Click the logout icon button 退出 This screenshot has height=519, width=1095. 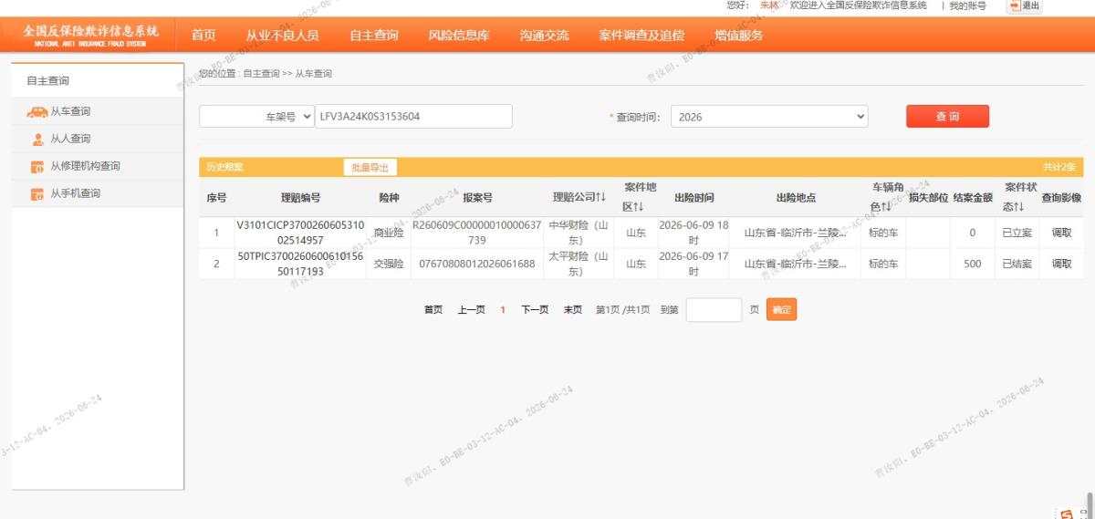click(1024, 5)
